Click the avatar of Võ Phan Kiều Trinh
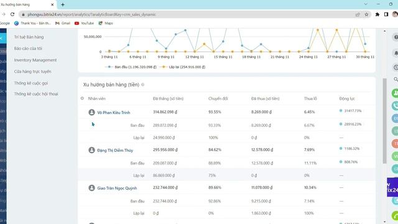Screen dimensions: 398x224 coord(91,112)
